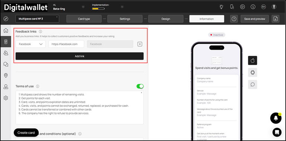Open the customers icon in sidebar
Image resolution: width=286 pixels, height=141 pixels.
point(6,53)
